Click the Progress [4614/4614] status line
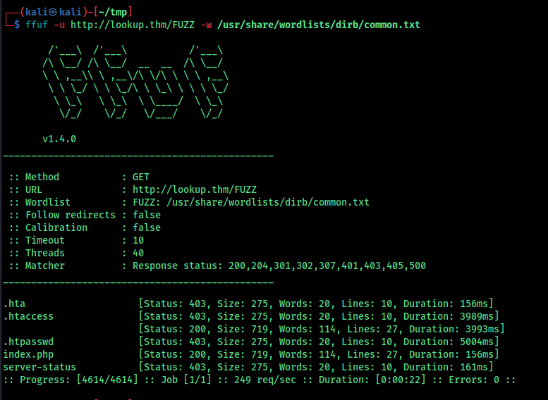The height and width of the screenshot is (400, 548). click(260, 380)
